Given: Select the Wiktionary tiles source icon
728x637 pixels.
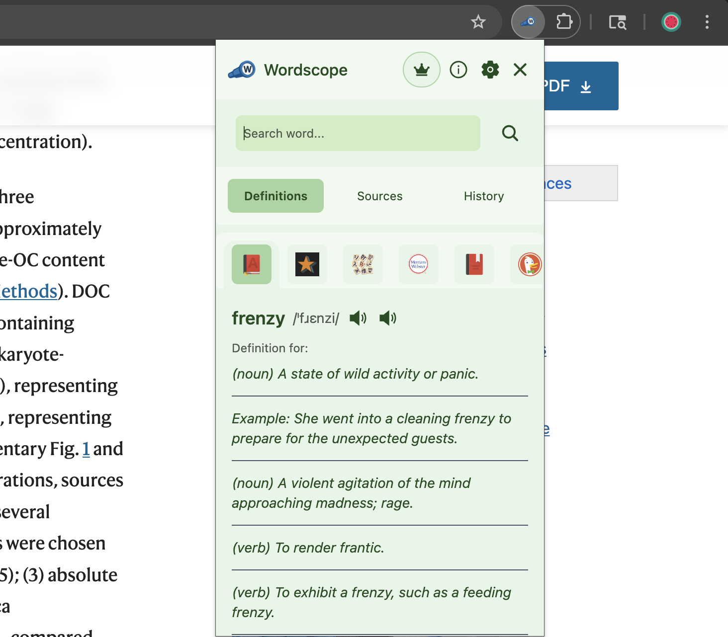Looking at the screenshot, I should 363,264.
